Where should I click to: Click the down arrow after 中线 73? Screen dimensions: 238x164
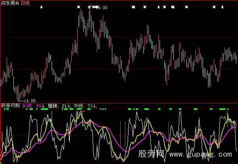[x=95, y=106]
